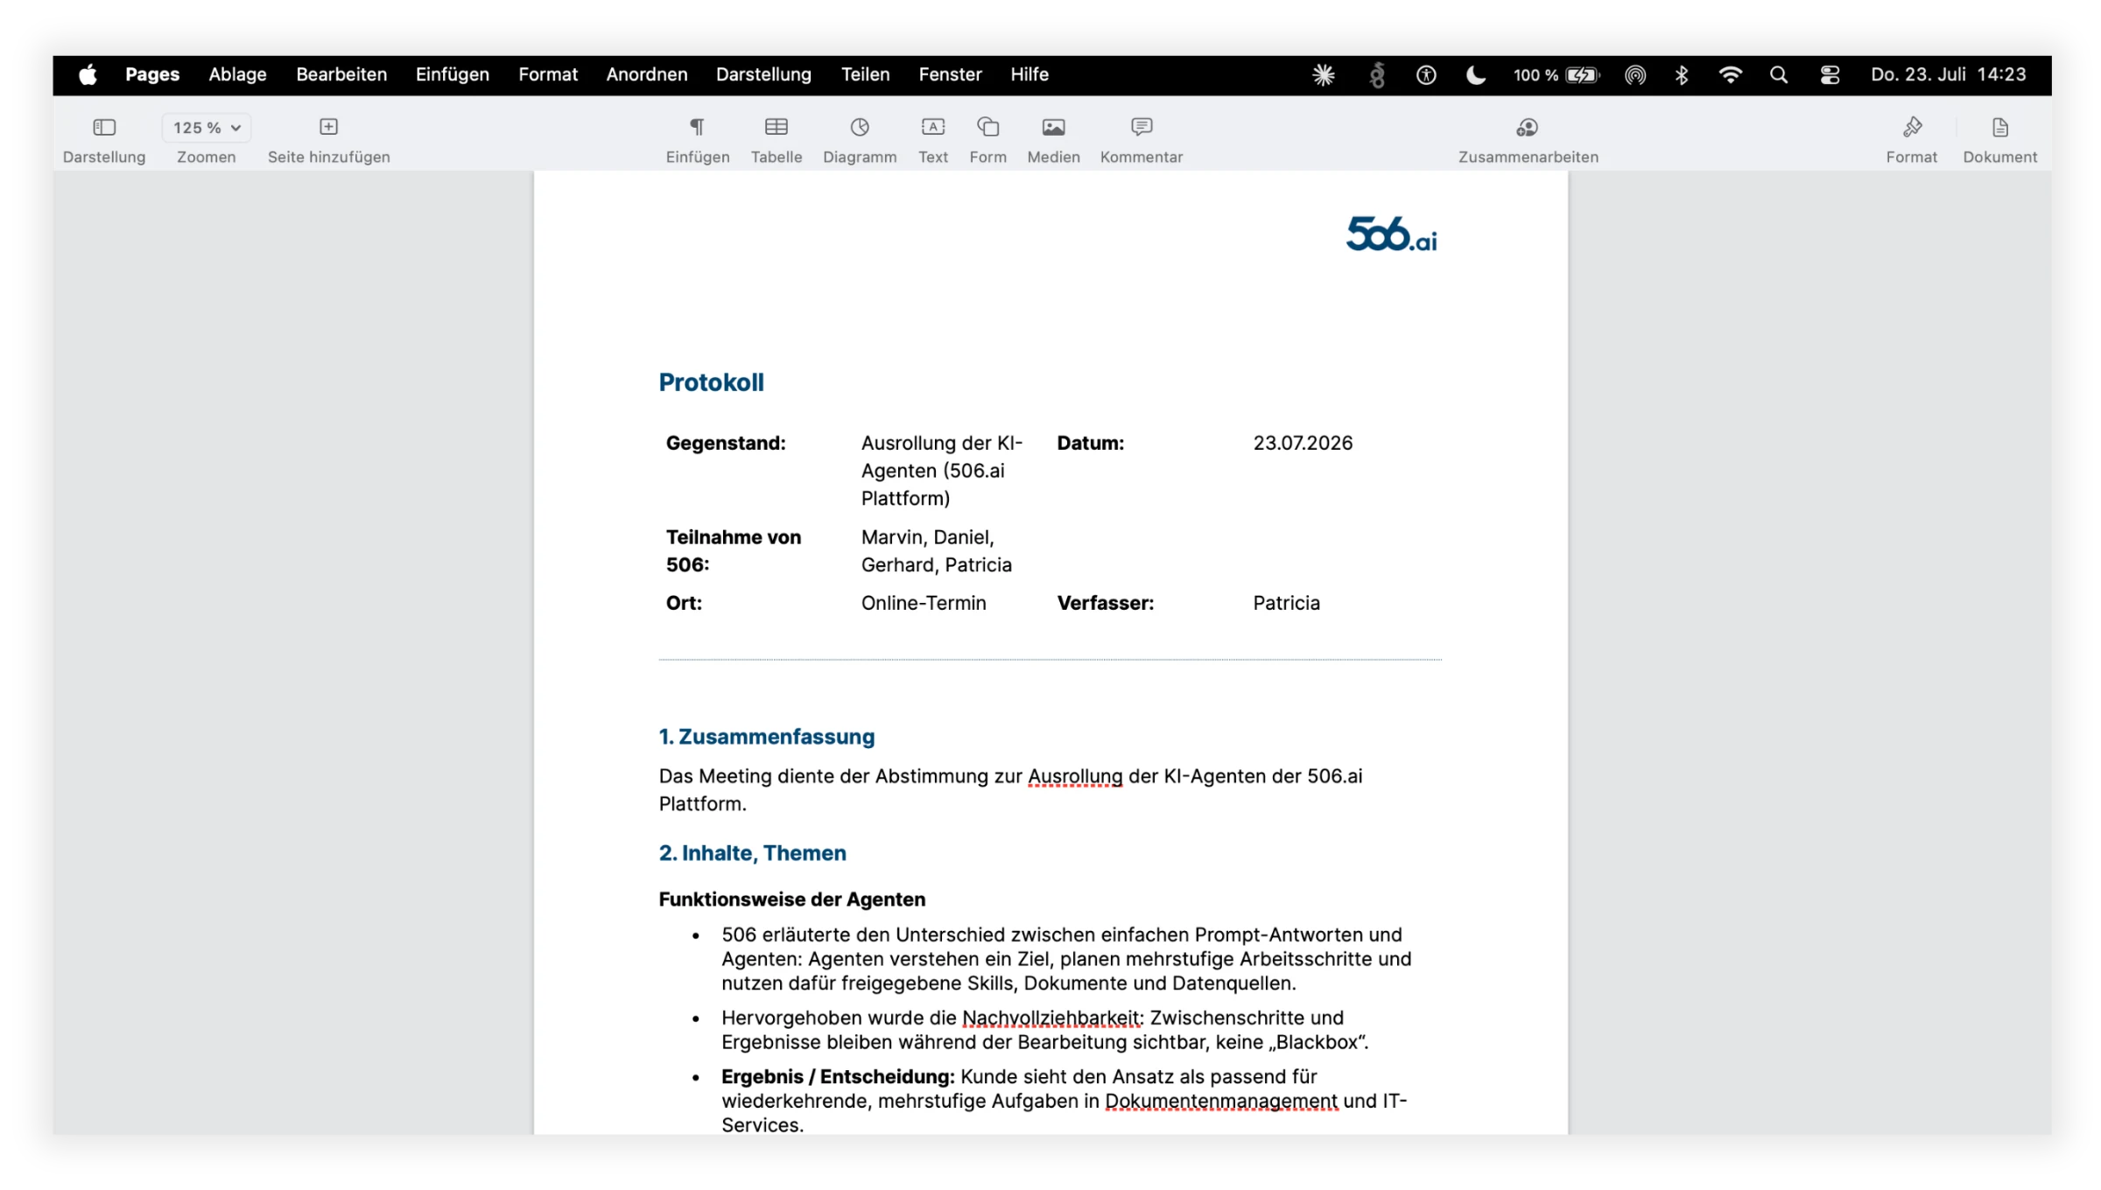2101x1190 pixels.
Task: Click the date cell 23.07.2026
Action: coord(1303,443)
